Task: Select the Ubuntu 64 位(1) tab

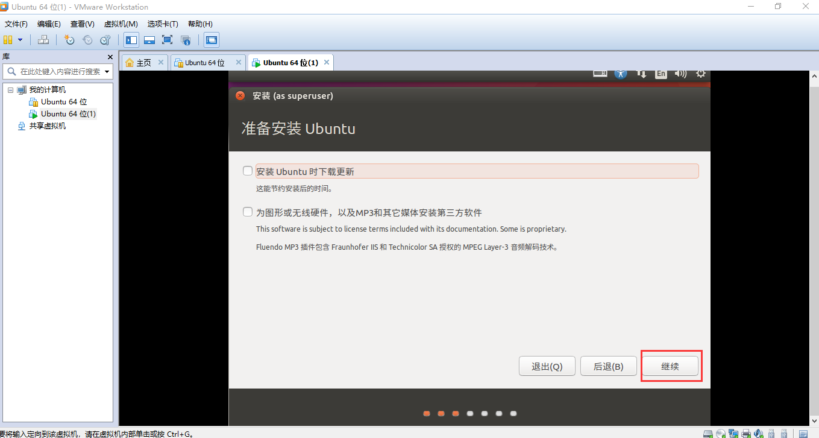Action: pyautogui.click(x=290, y=63)
